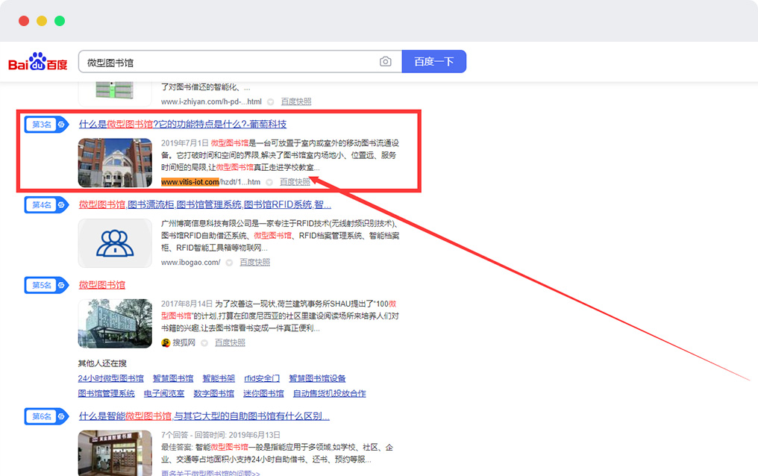Click the 其他人还在搜 heading text
758x476 pixels.
click(x=102, y=363)
